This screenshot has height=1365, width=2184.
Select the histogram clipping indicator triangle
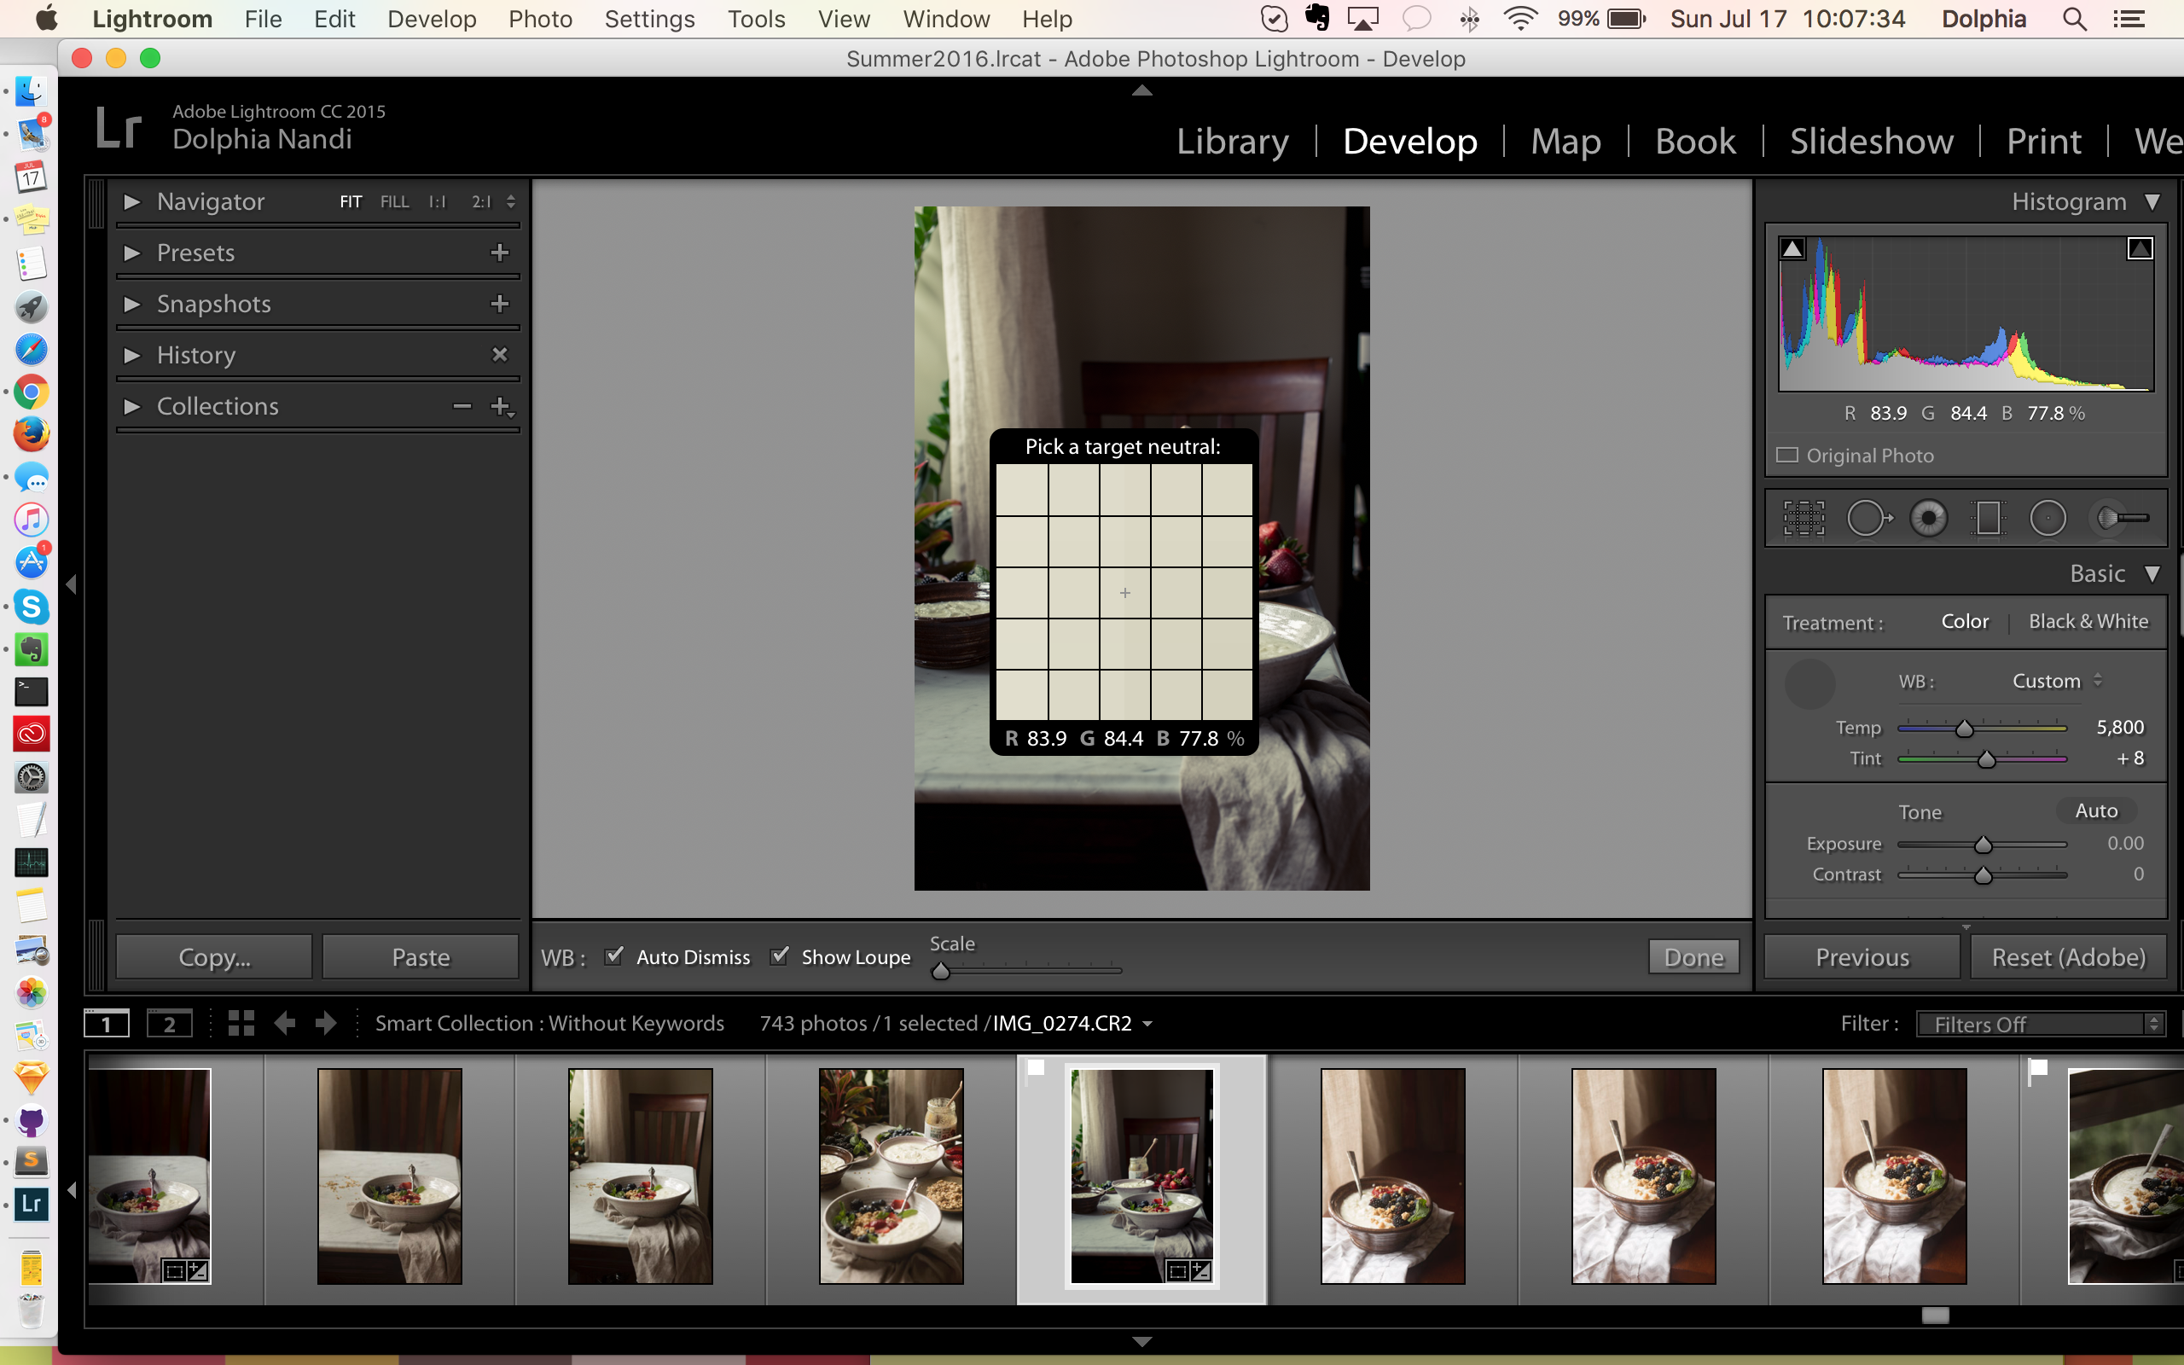coord(1791,247)
